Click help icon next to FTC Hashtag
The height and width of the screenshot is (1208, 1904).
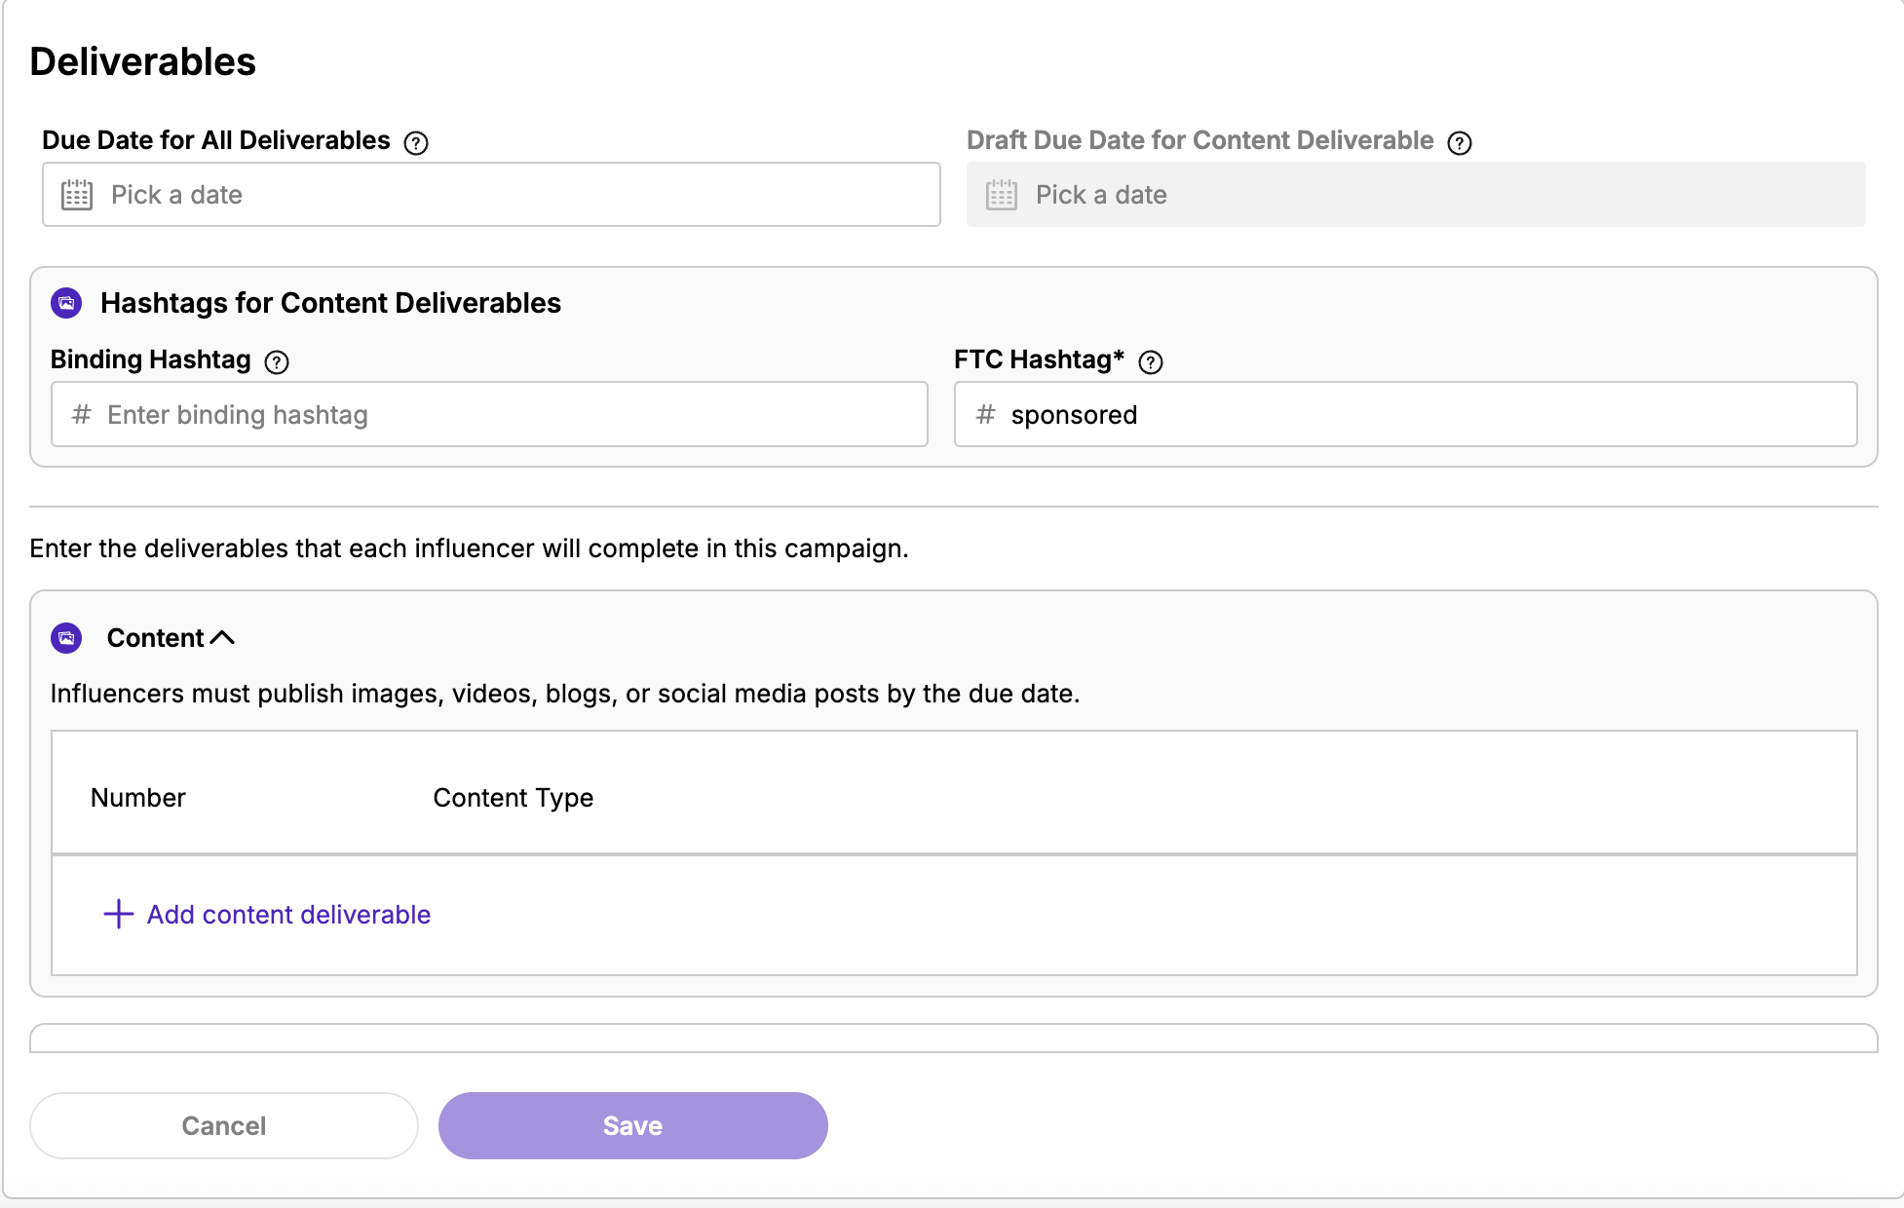pyautogui.click(x=1151, y=362)
